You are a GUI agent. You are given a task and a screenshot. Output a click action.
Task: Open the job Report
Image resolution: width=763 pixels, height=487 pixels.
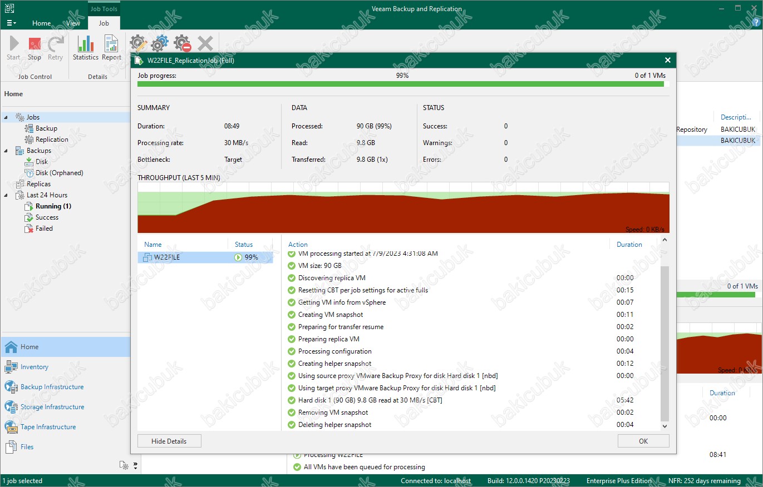pyautogui.click(x=111, y=48)
